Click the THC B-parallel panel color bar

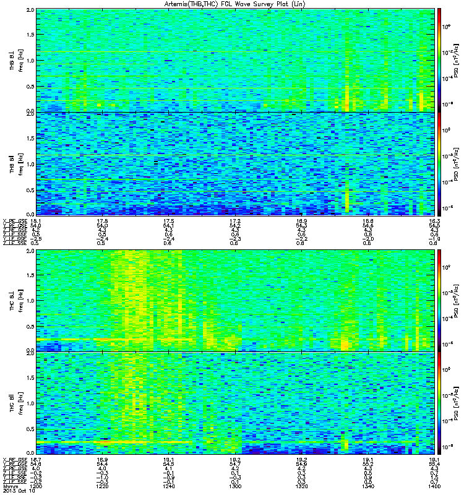pos(439,403)
